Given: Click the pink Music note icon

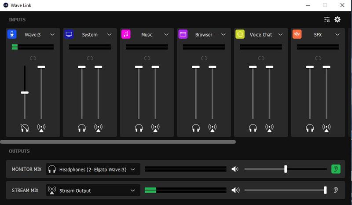Looking at the screenshot, I should coord(126,34).
